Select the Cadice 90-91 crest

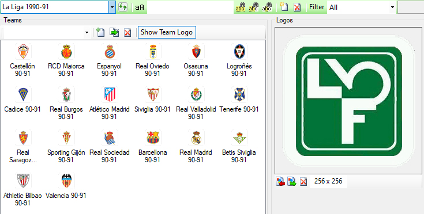(22, 94)
